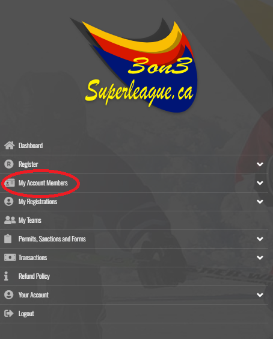The image size is (273, 339).
Task: Click the Logout exit arrow icon
Action: [x=9, y=314]
